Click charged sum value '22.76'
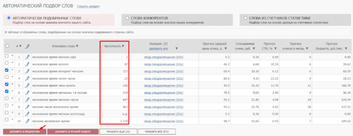353x136 pixels. pos(255,107)
